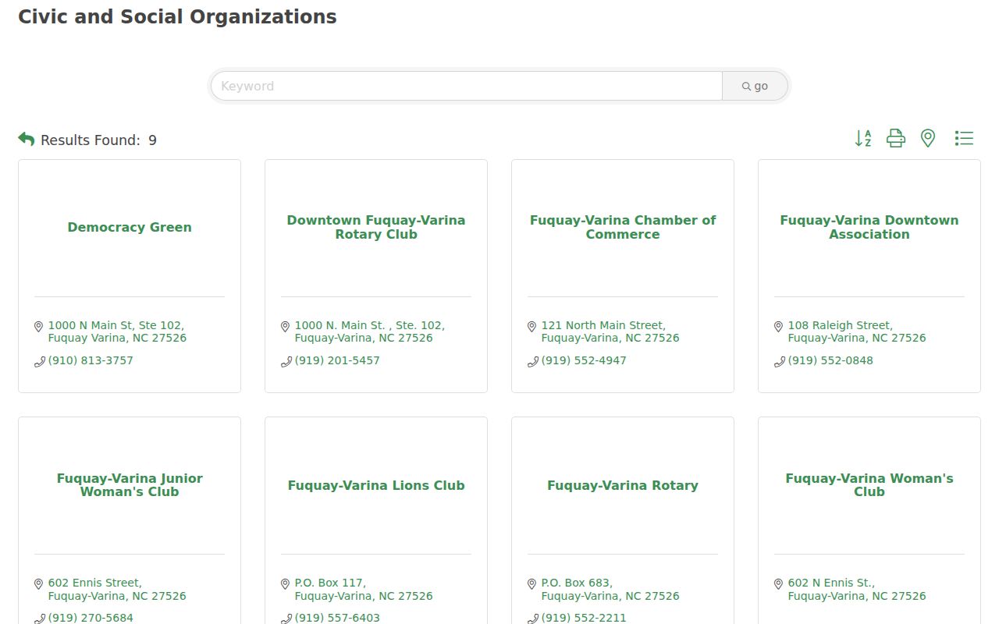Call Lions Club at (919) 557-6403
Image resolution: width=999 pixels, height=624 pixels.
337,618
